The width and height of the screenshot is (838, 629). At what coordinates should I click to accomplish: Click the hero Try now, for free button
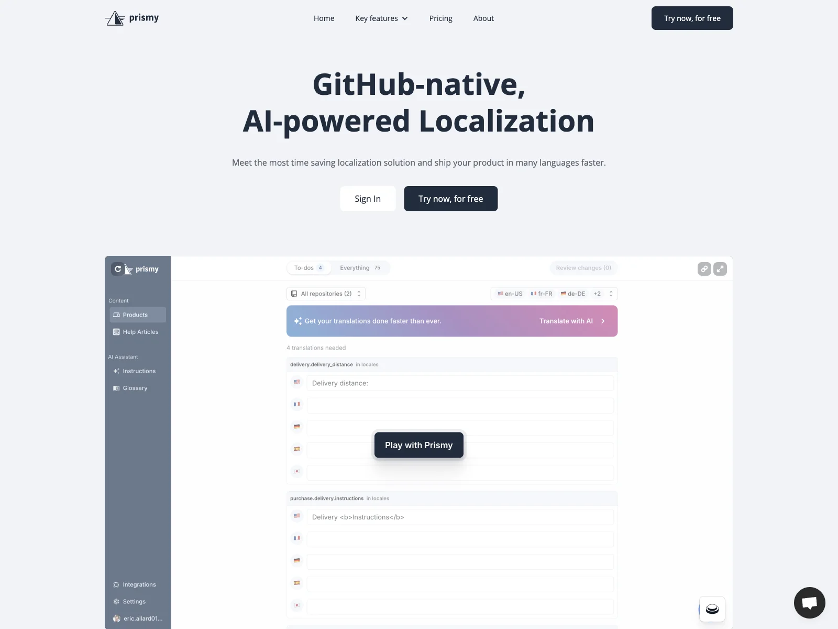(450, 199)
